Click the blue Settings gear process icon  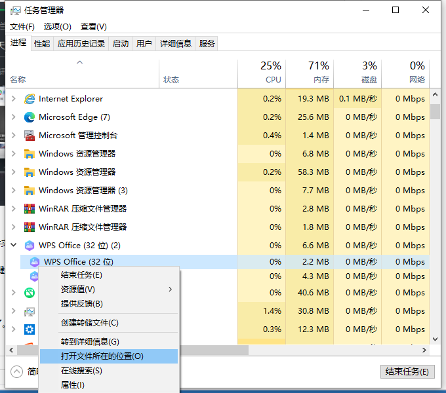click(30, 329)
